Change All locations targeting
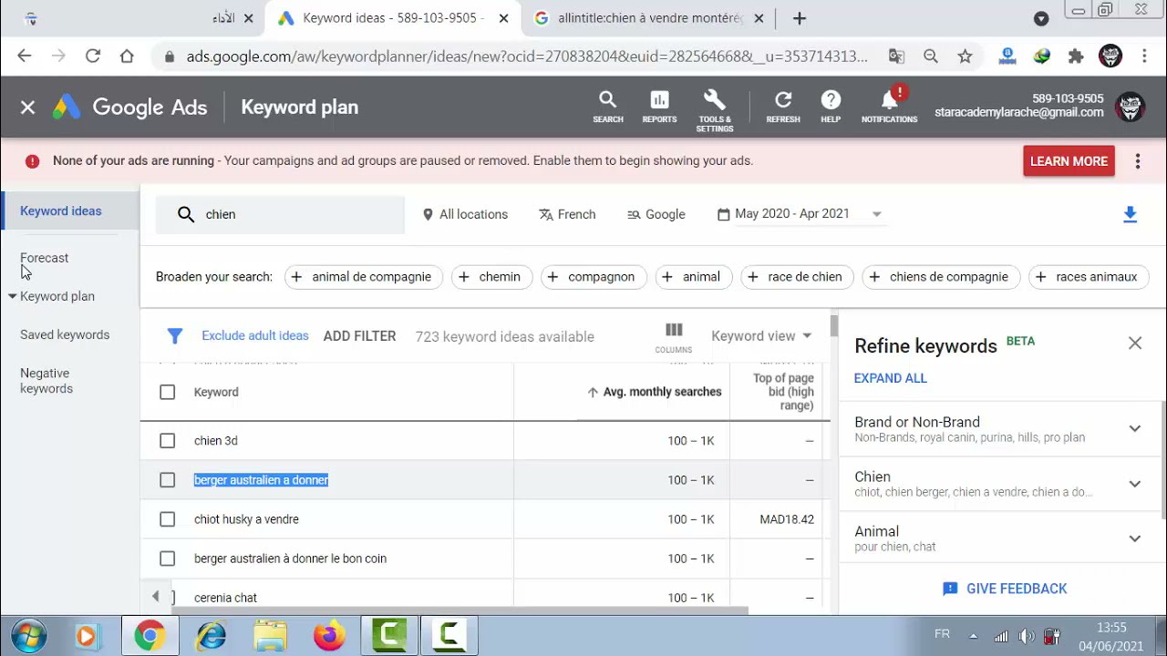Screen dimensions: 1167x656 pos(465,215)
